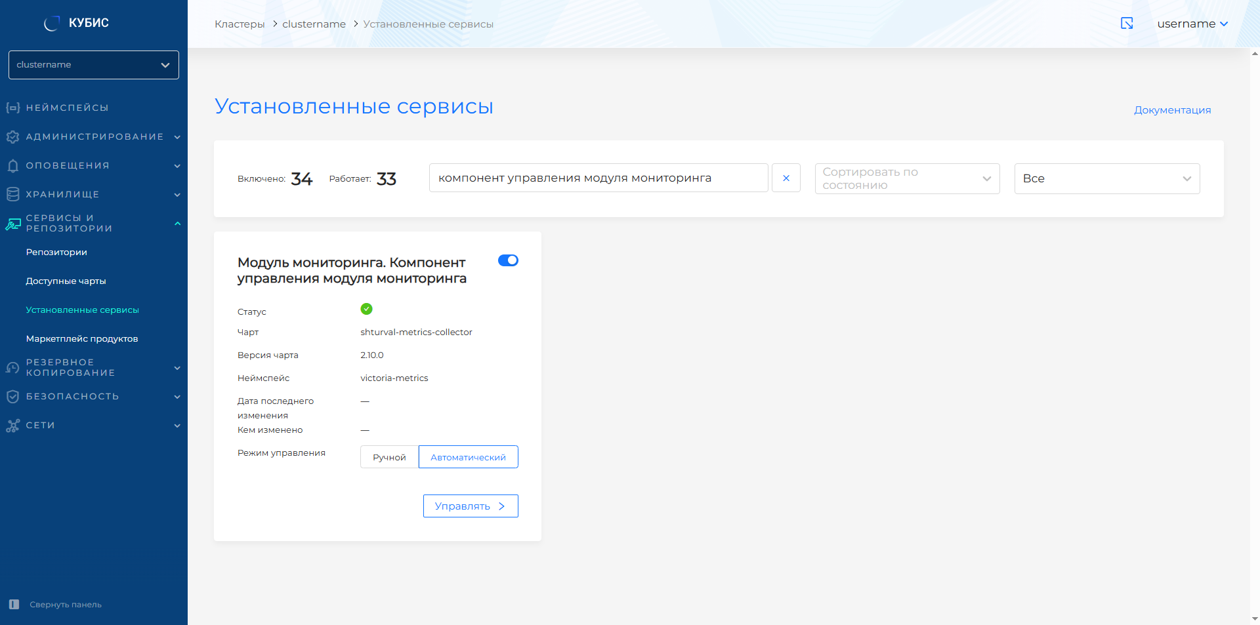Expand the username account menu
The height and width of the screenshot is (625, 1260).
click(1192, 24)
